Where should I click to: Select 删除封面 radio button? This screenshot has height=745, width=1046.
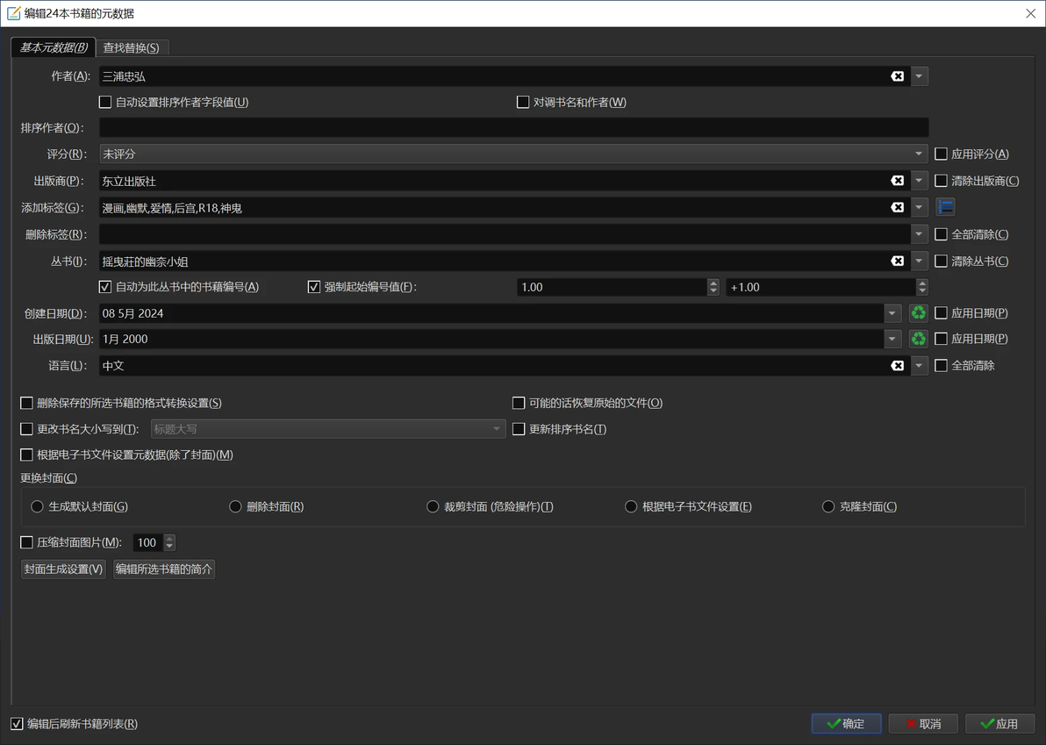tap(235, 507)
